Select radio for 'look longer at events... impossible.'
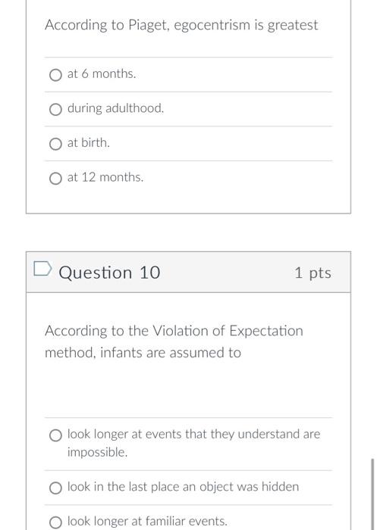 tap(55, 435)
